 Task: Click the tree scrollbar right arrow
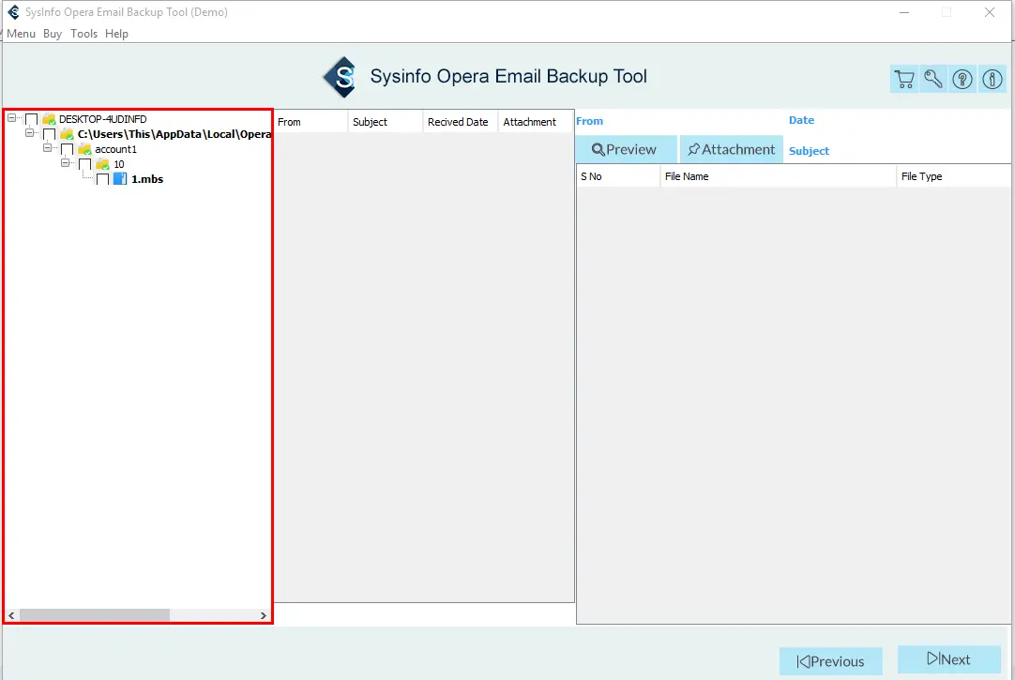coord(263,615)
